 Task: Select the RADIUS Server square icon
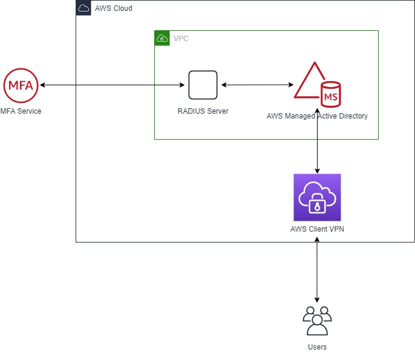point(203,85)
